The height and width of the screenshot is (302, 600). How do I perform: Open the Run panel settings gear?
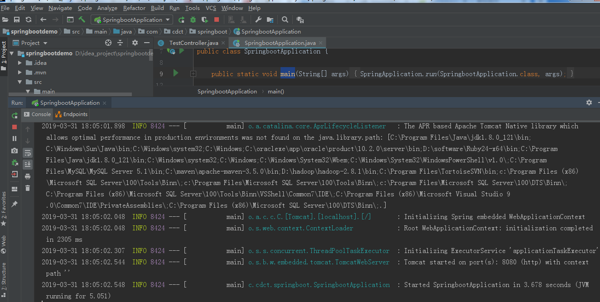click(x=589, y=102)
